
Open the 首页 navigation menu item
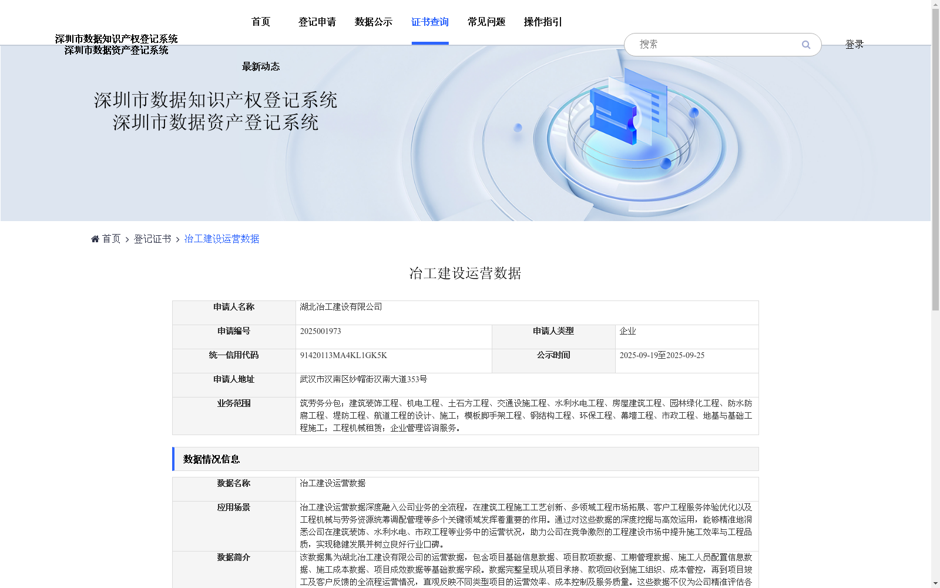[261, 22]
